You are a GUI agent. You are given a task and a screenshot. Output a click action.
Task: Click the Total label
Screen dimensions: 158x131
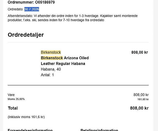tap(13, 108)
